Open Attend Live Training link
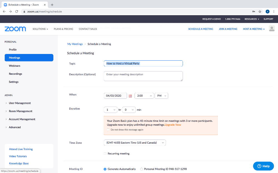The height and width of the screenshot is (173, 278). 21,149
